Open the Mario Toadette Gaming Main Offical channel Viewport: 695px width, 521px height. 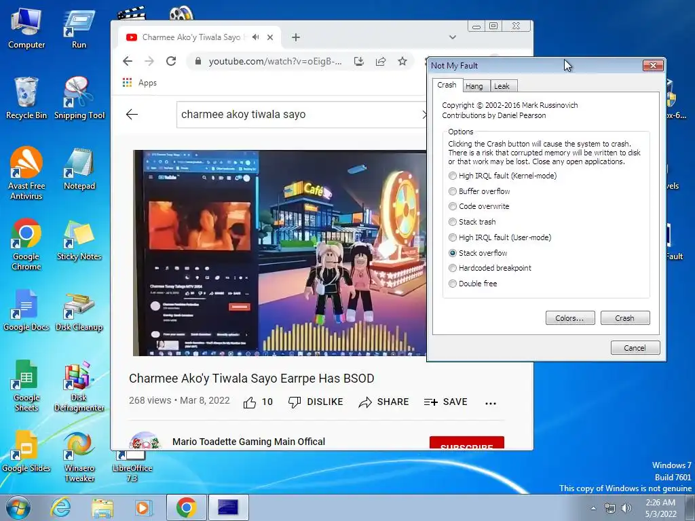click(x=248, y=442)
